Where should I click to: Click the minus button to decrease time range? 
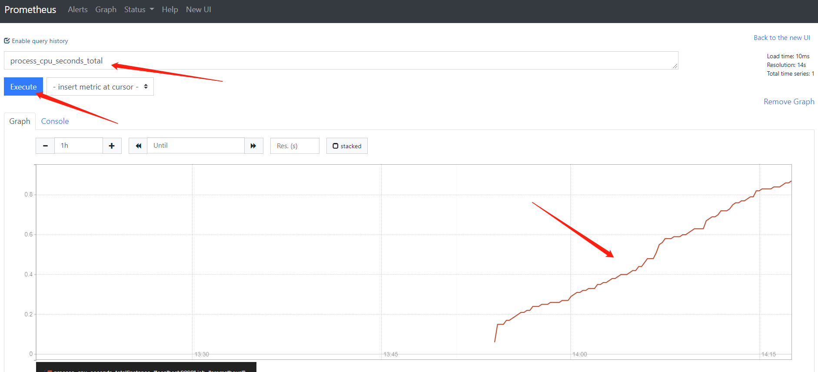click(x=45, y=146)
